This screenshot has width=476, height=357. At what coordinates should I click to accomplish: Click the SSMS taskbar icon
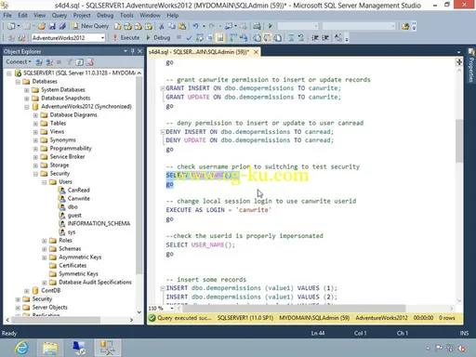click(x=108, y=348)
